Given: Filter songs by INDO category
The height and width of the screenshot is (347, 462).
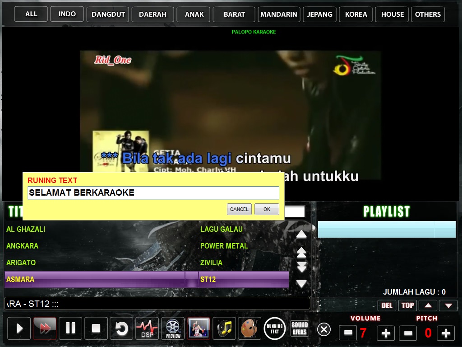Looking at the screenshot, I should pyautogui.click(x=67, y=14).
